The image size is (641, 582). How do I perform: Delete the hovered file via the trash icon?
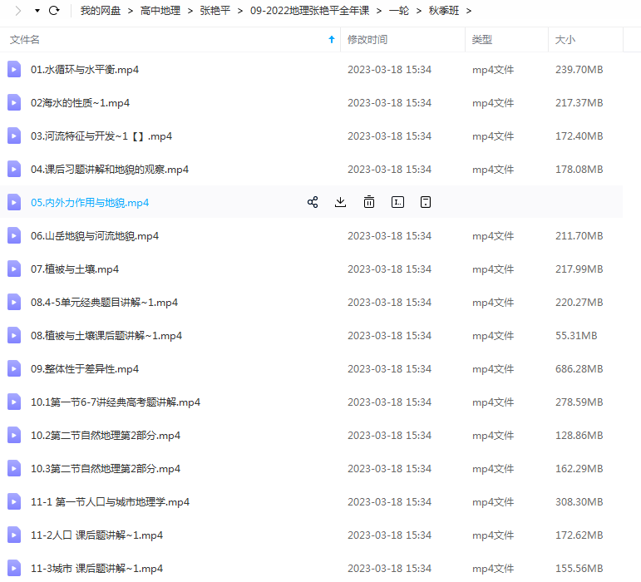click(369, 202)
